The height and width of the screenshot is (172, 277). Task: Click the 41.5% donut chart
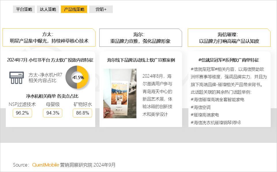pos(77,77)
